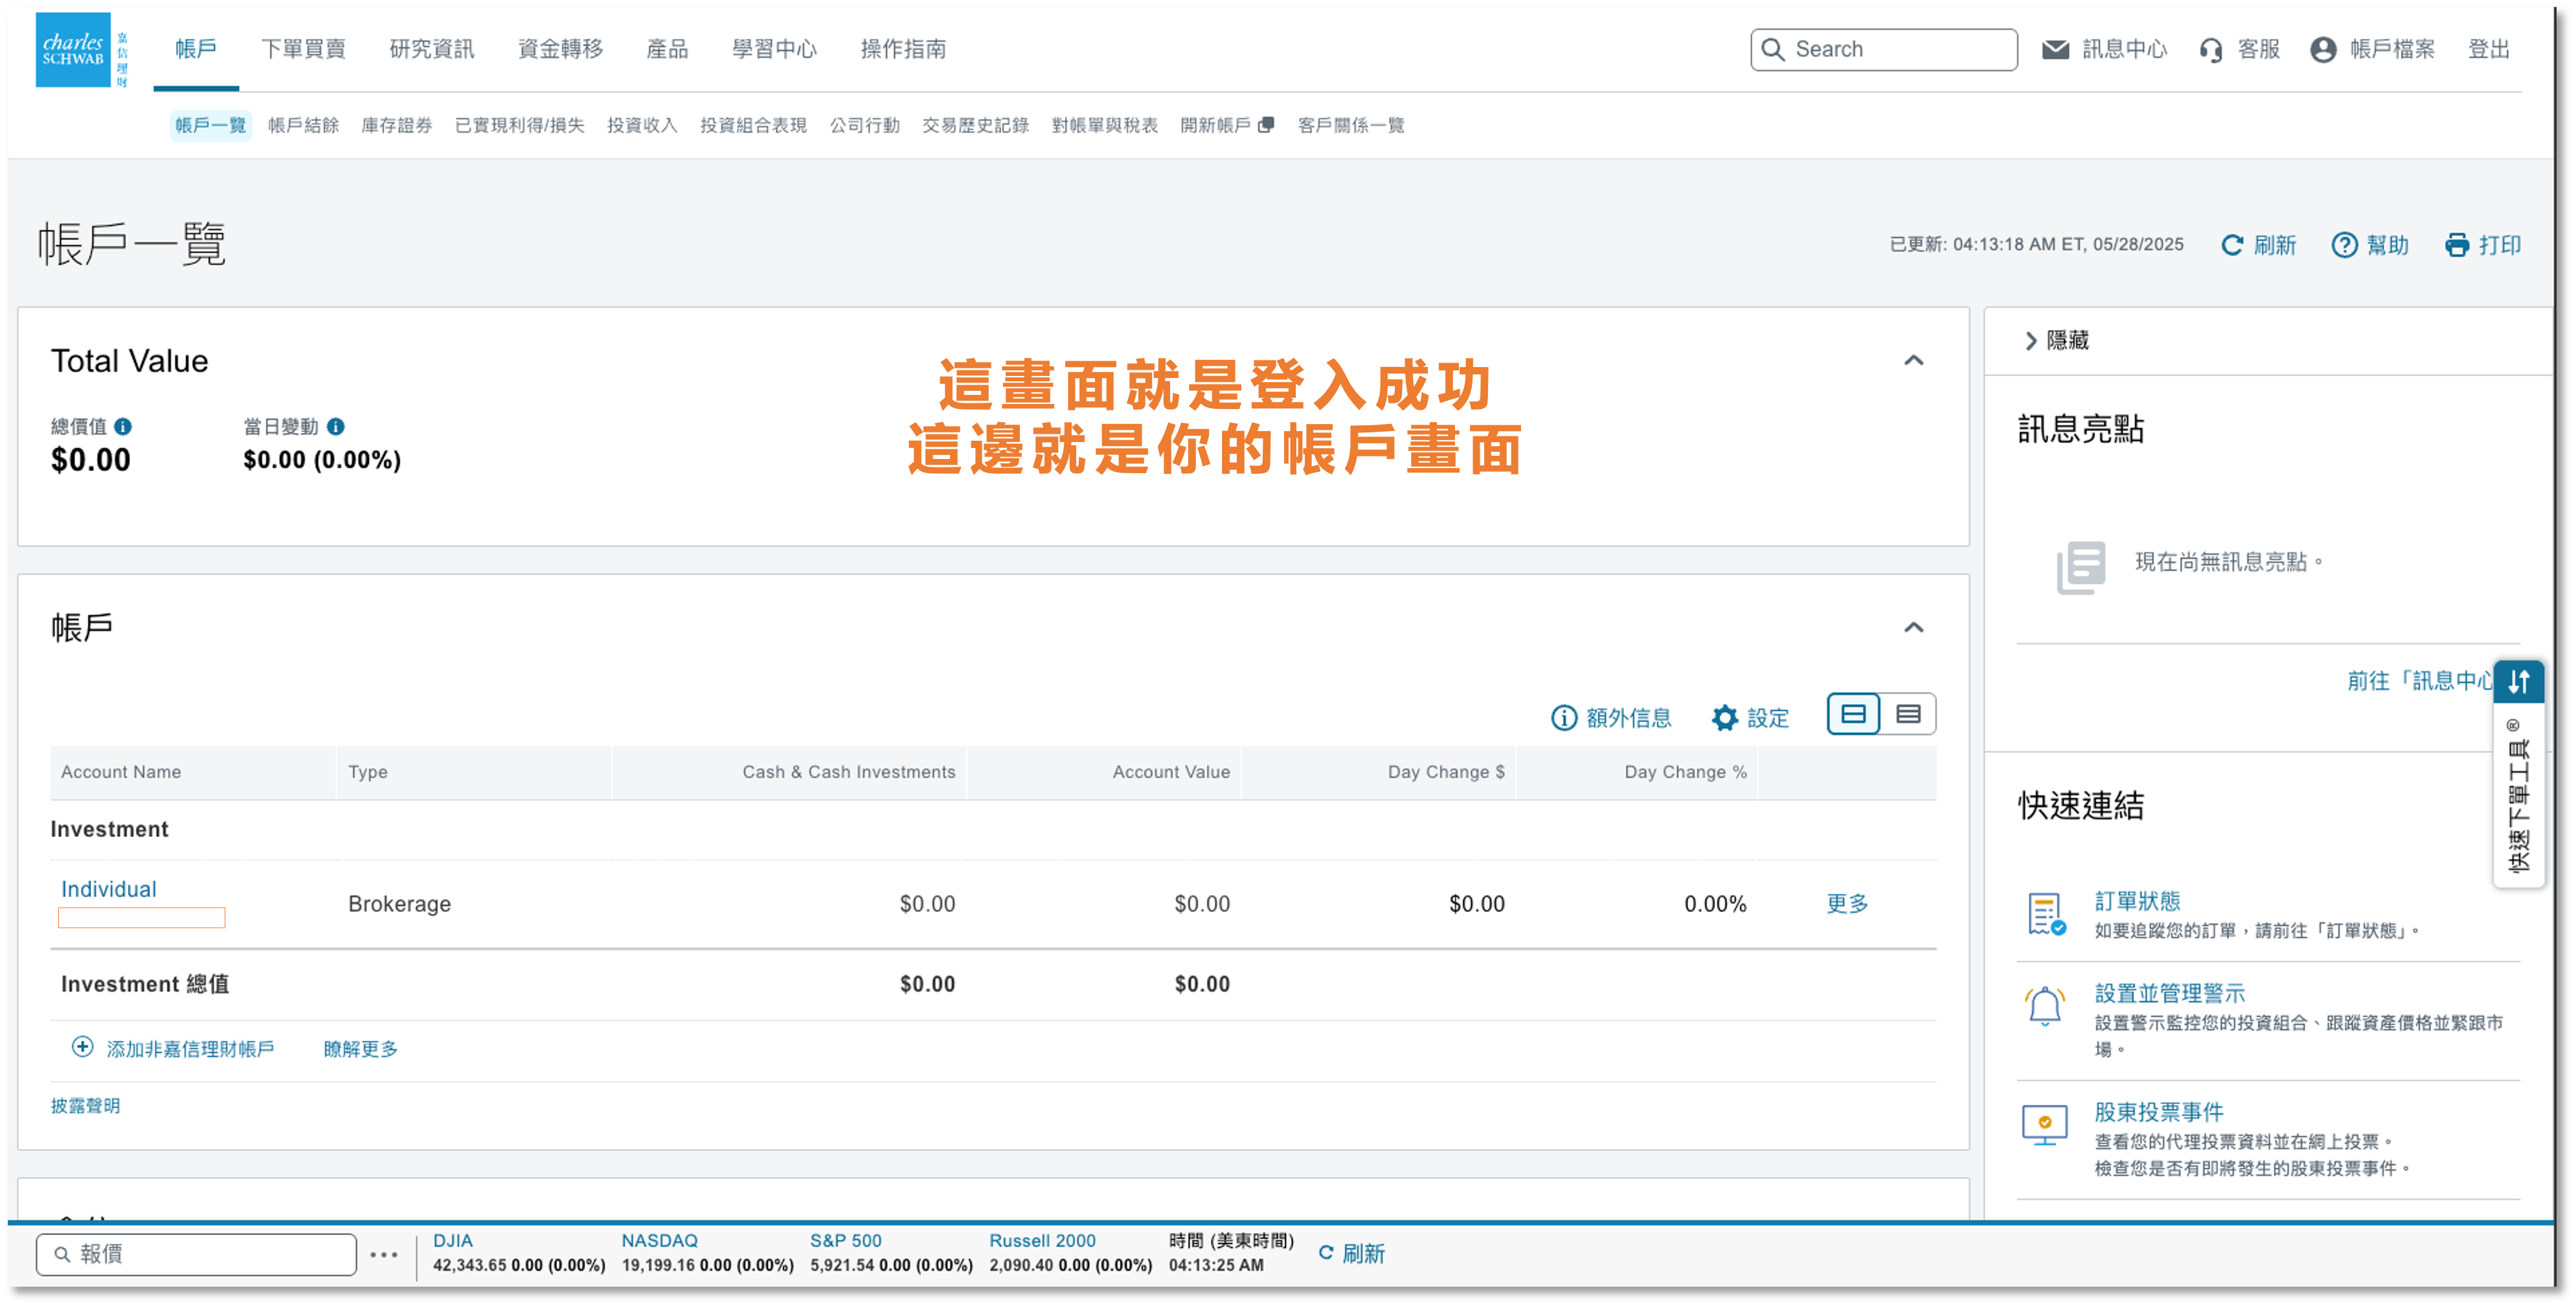2576x1305 pixels.
Task: Select the expanded row view toggle
Action: pyautogui.click(x=1853, y=714)
